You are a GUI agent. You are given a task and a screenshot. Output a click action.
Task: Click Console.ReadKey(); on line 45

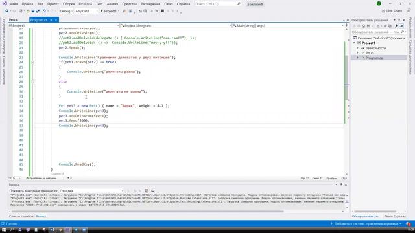(x=77, y=164)
